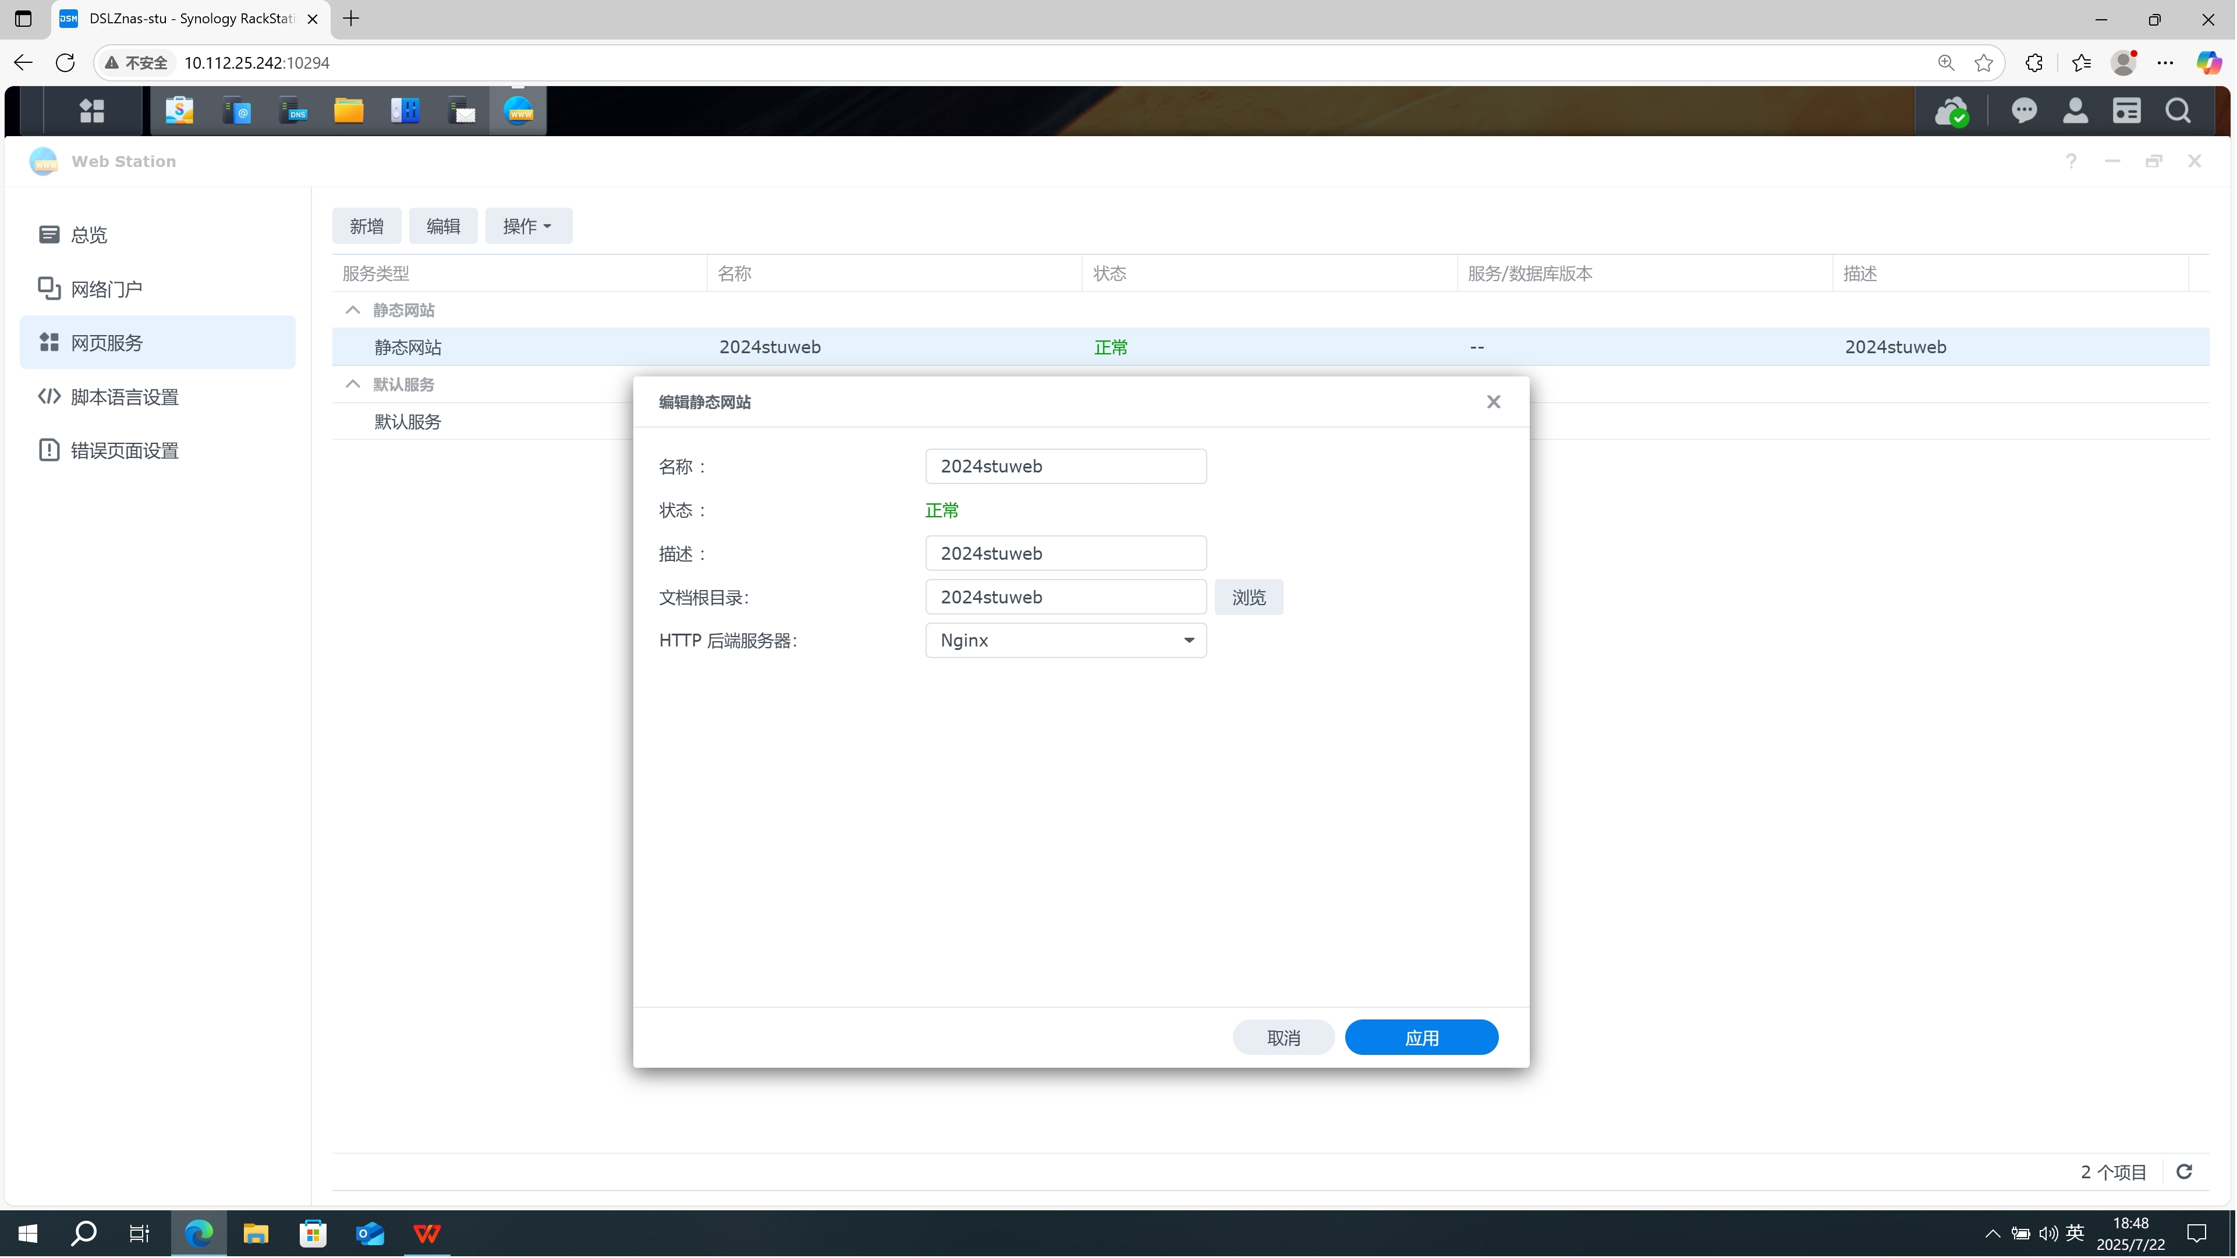Open the system tray volume icon
Viewport: 2237px width, 1258px height.
click(2048, 1234)
